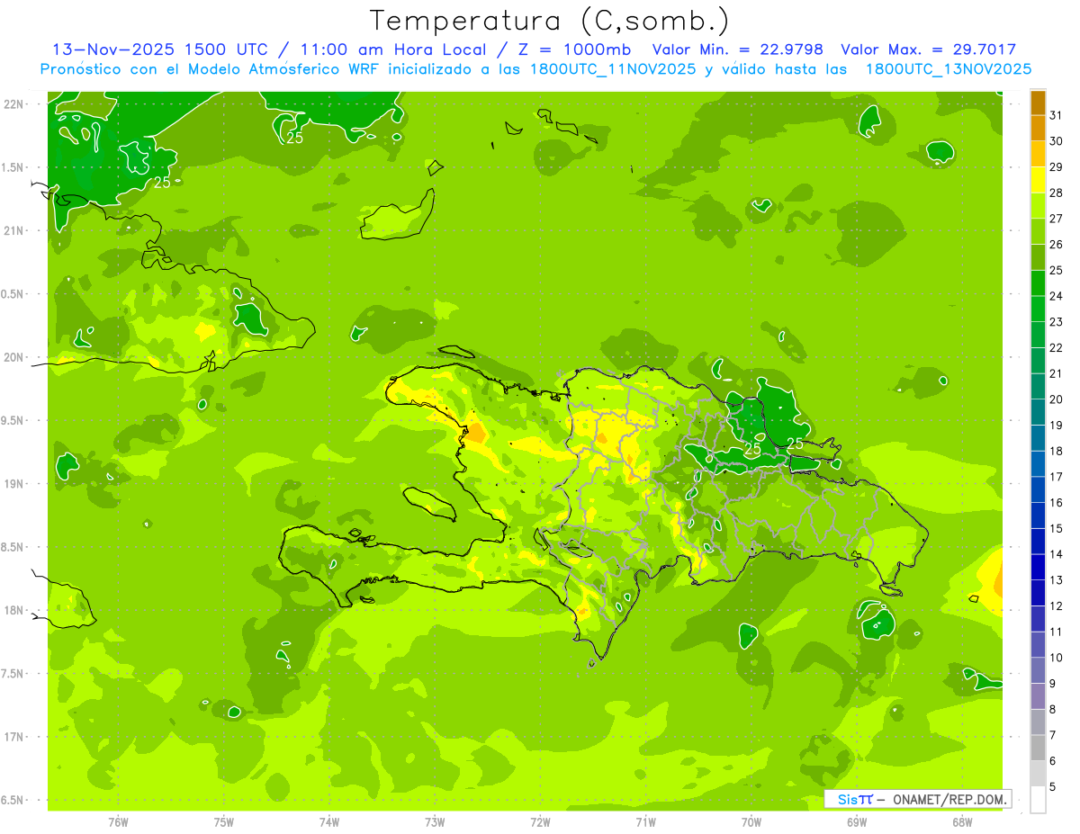Select the 'Valor Min. = 22.9798' text

pyautogui.click(x=736, y=49)
